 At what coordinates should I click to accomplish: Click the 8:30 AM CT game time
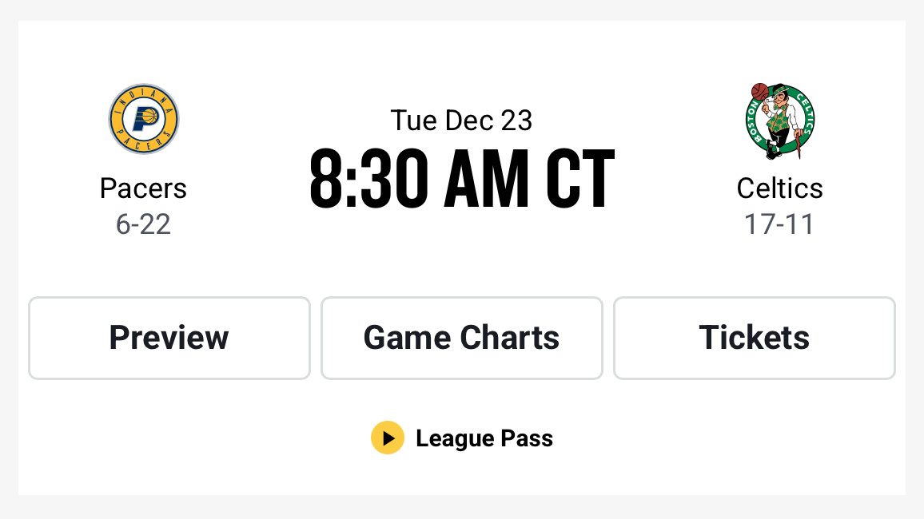[461, 177]
